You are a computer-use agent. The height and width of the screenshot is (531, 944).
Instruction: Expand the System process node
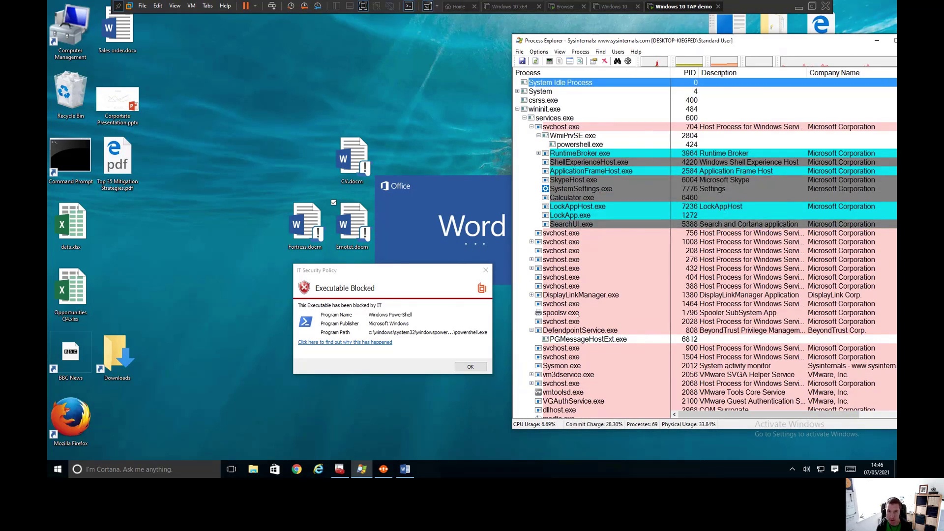517,91
